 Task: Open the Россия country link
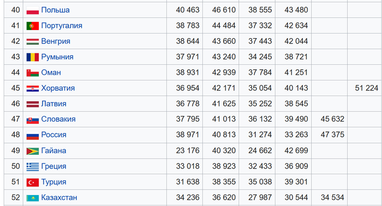(53, 135)
